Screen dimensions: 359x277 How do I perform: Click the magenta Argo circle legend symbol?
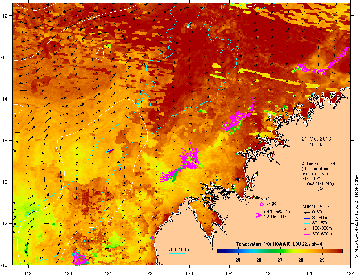tap(261, 204)
